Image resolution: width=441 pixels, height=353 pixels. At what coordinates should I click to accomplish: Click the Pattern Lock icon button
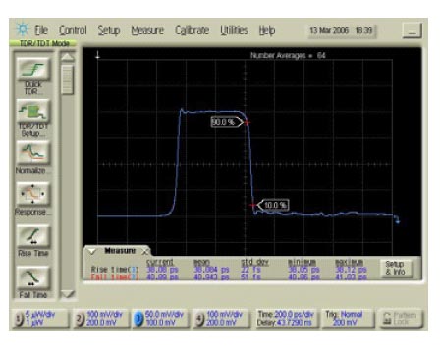[x=401, y=318]
